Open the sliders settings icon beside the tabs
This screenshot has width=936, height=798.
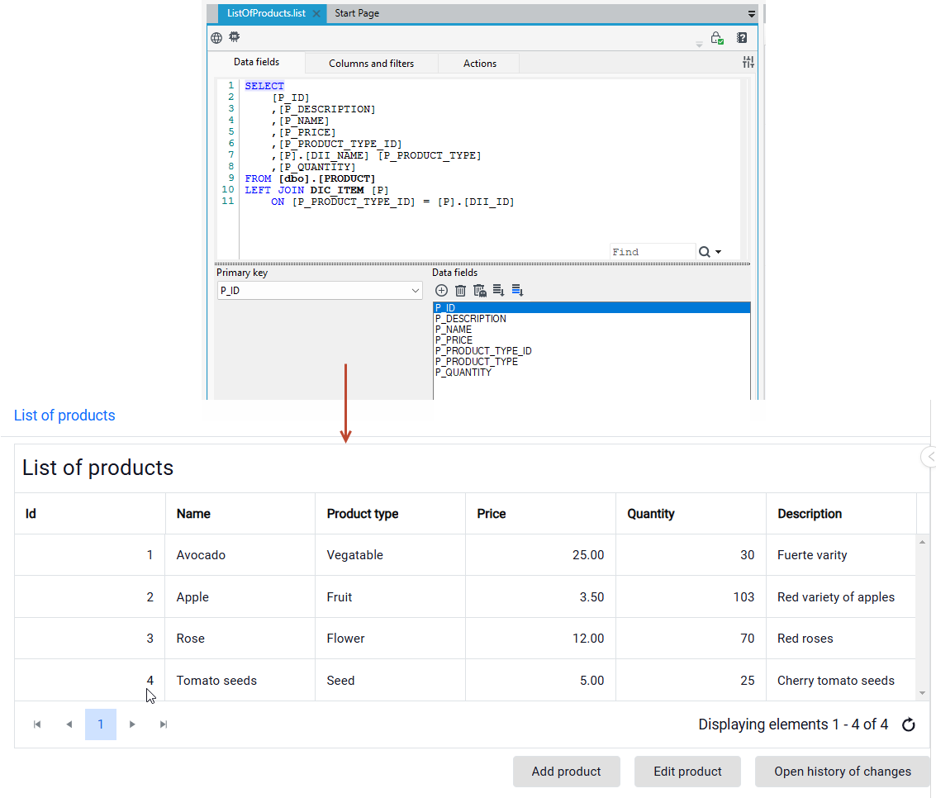(748, 62)
